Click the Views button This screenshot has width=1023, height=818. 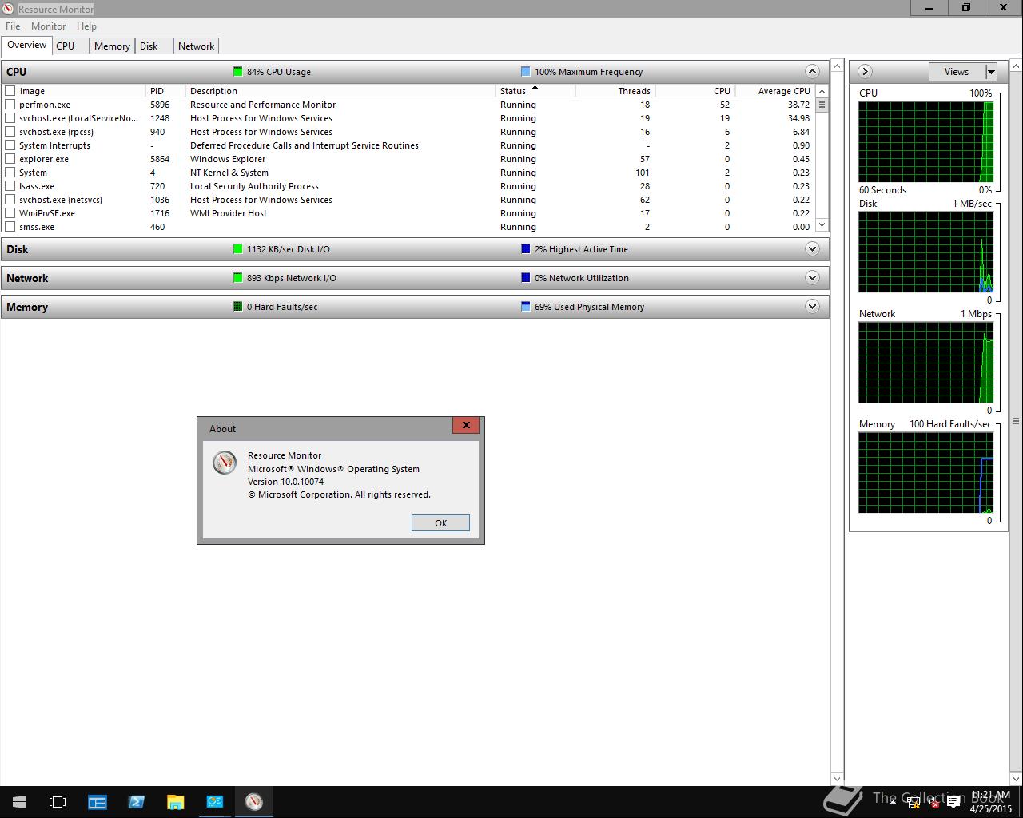(x=957, y=72)
